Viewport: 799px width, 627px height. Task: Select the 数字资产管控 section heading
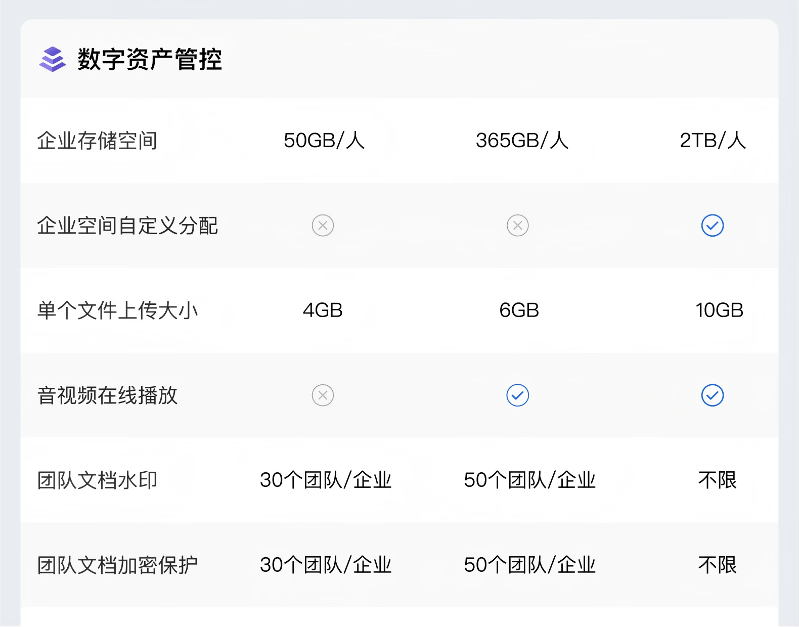point(150,59)
